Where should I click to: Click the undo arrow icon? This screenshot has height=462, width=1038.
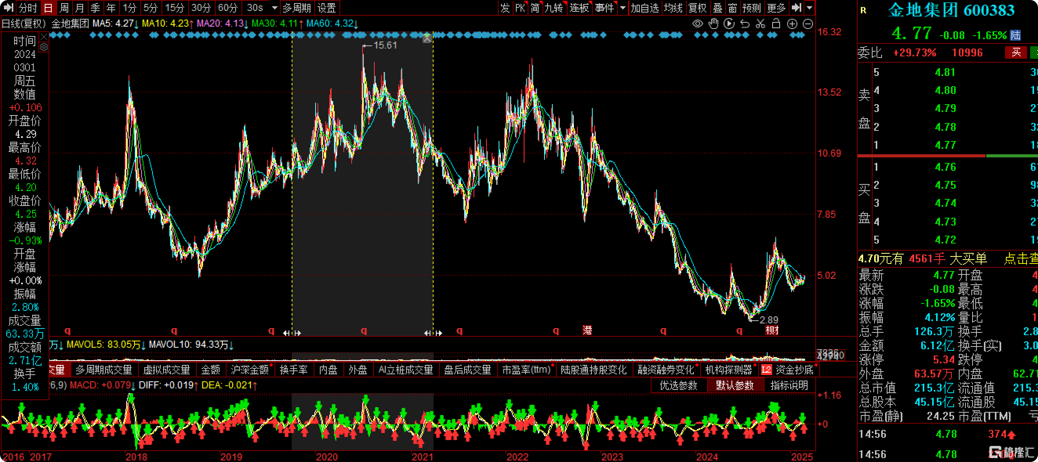745,24
